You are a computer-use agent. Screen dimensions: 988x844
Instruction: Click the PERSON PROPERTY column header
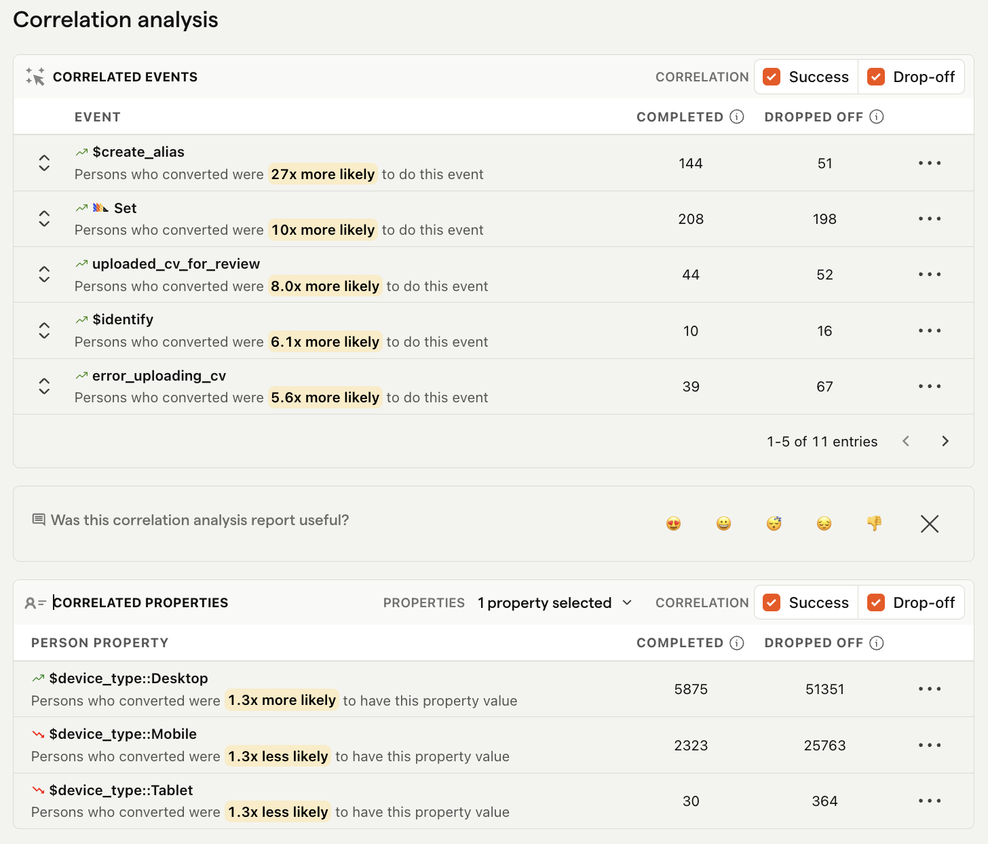[100, 642]
